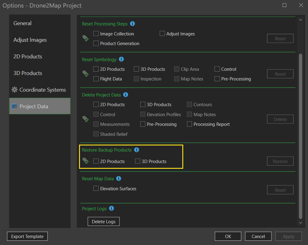Screen dimensions: 308x245
Task: Click the Inspection checkbox
Action: [136, 79]
